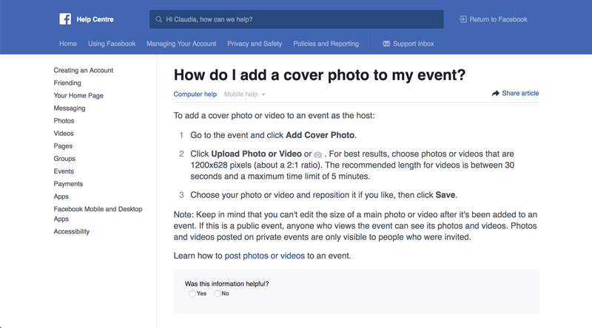
Task: Open the Policies and Reporting menu
Action: click(x=326, y=44)
